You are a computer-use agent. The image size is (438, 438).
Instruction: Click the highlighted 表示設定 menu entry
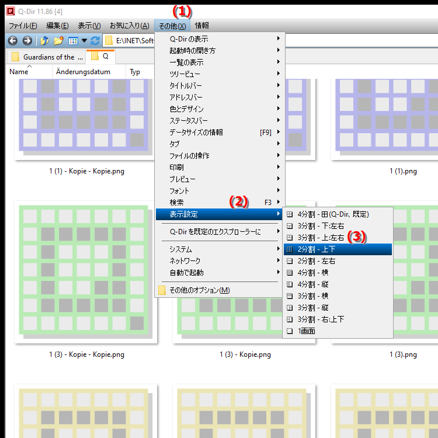tap(220, 214)
